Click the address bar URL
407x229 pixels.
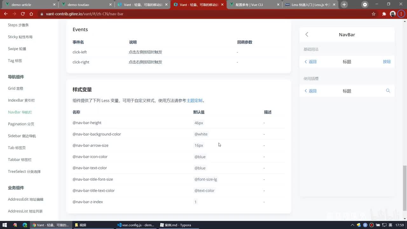pyautogui.click(x=85, y=14)
